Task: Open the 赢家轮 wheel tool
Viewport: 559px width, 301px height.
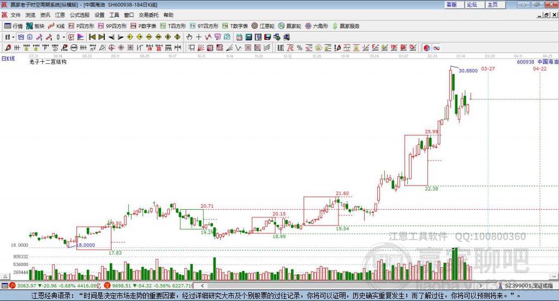Action: [290, 26]
